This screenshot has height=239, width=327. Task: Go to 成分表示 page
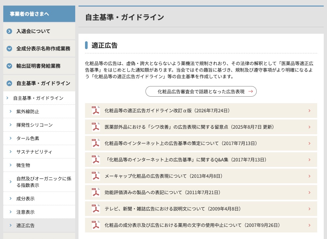39,198
